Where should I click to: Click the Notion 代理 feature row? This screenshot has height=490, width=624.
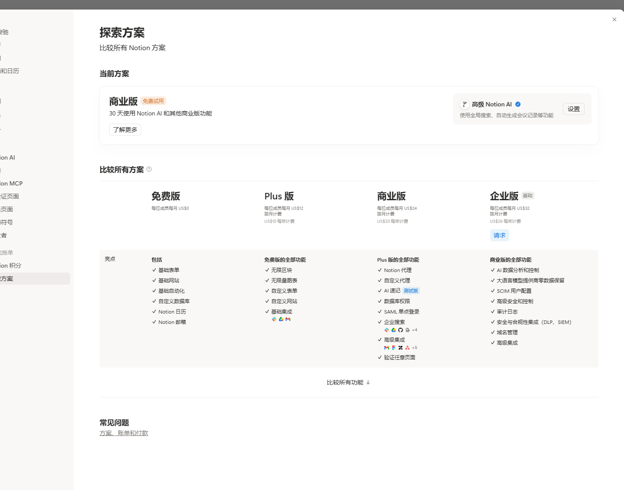[394, 270]
